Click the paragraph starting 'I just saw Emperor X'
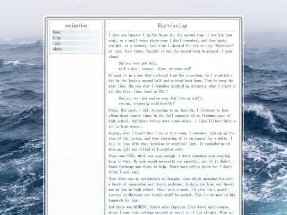287x215 pixels. [172, 46]
